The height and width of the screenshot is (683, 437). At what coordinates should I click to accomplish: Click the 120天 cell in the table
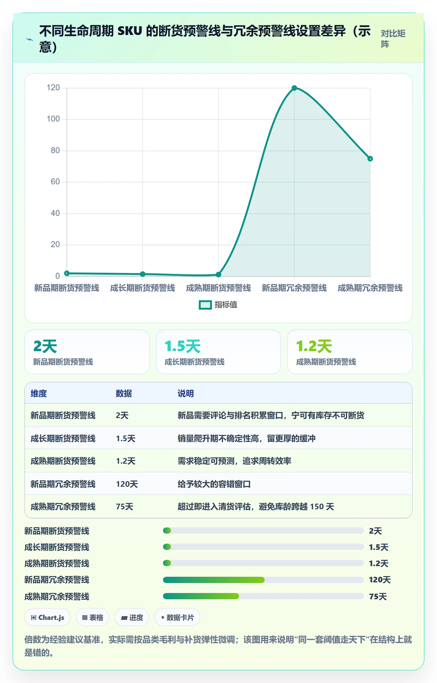pos(127,484)
